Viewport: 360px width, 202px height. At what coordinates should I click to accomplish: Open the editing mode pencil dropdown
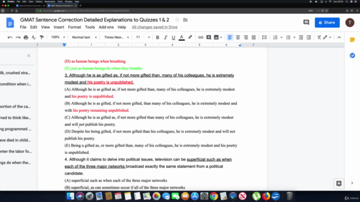pyautogui.click(x=327, y=38)
